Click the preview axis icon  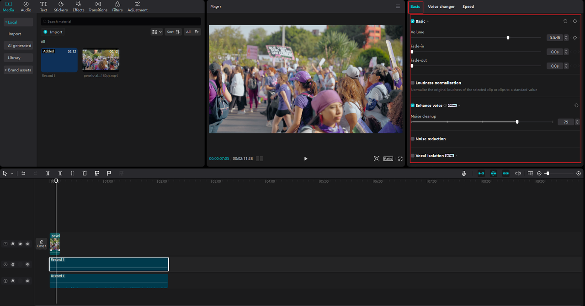click(518, 174)
